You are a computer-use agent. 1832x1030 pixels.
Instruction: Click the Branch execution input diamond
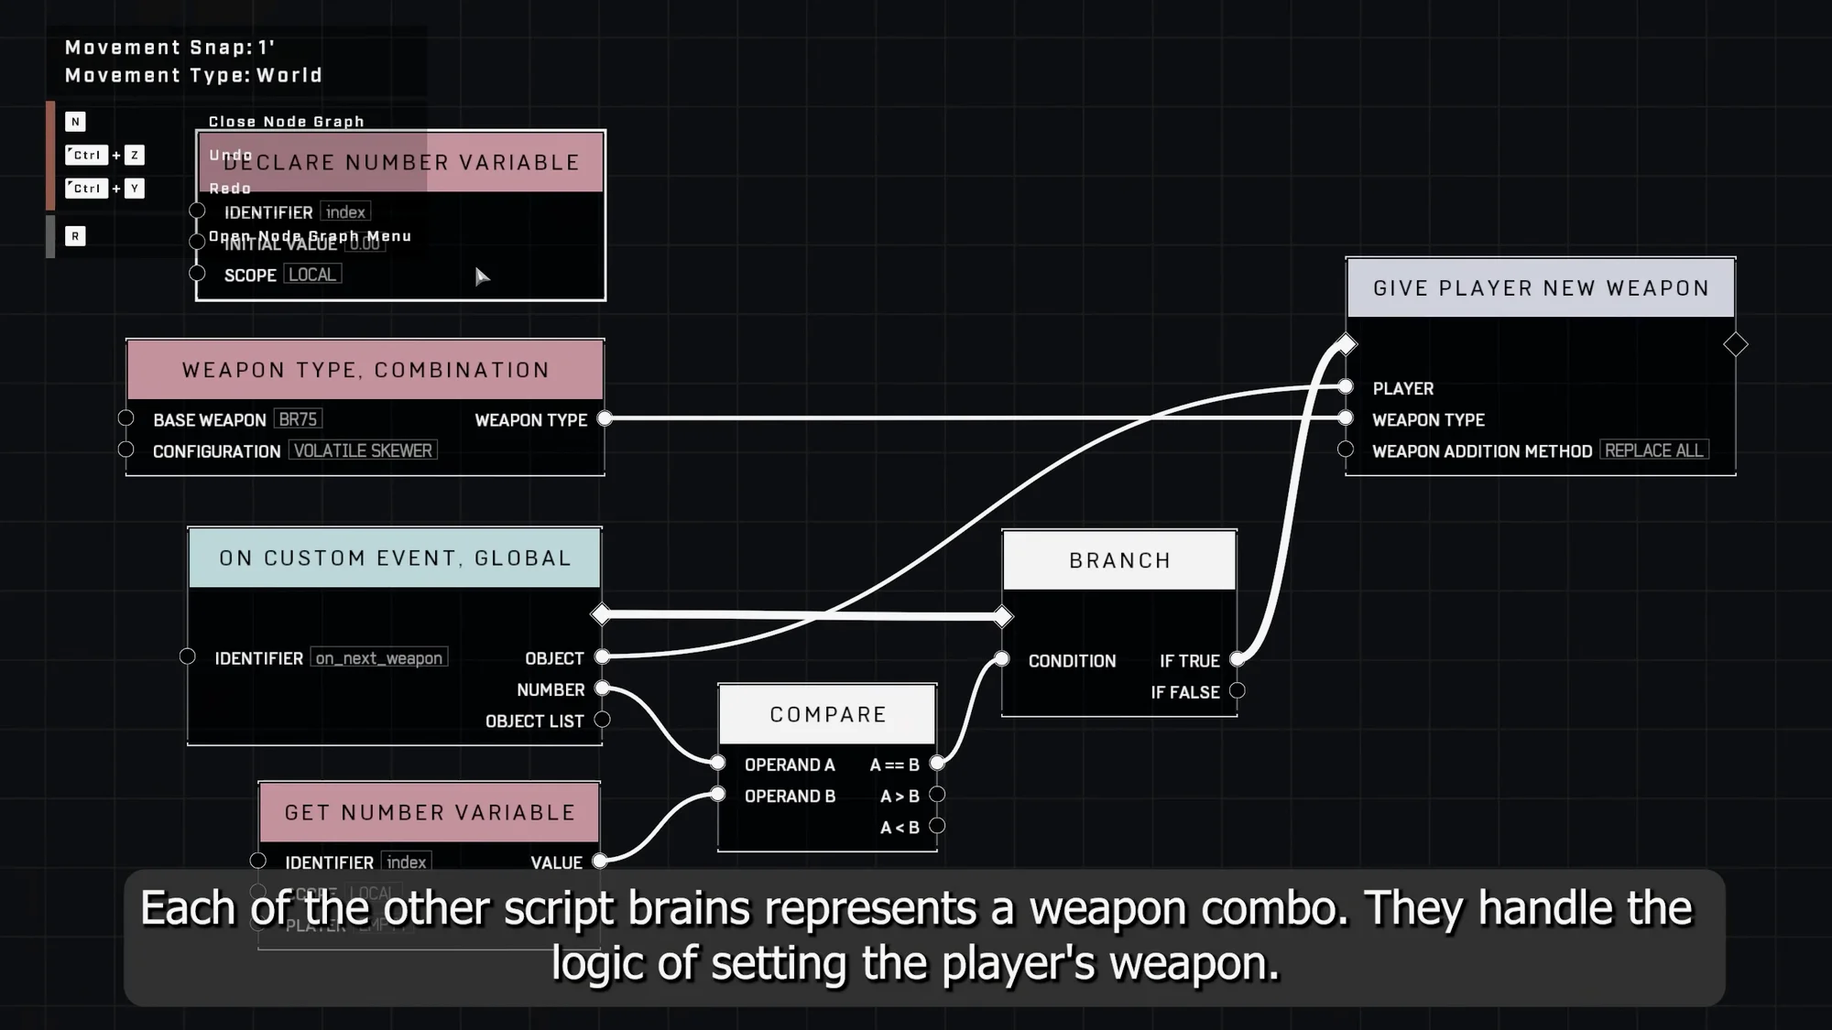click(1003, 616)
